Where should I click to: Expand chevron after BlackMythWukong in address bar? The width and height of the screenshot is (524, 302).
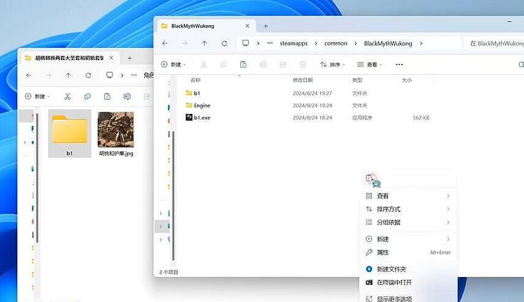(x=421, y=43)
